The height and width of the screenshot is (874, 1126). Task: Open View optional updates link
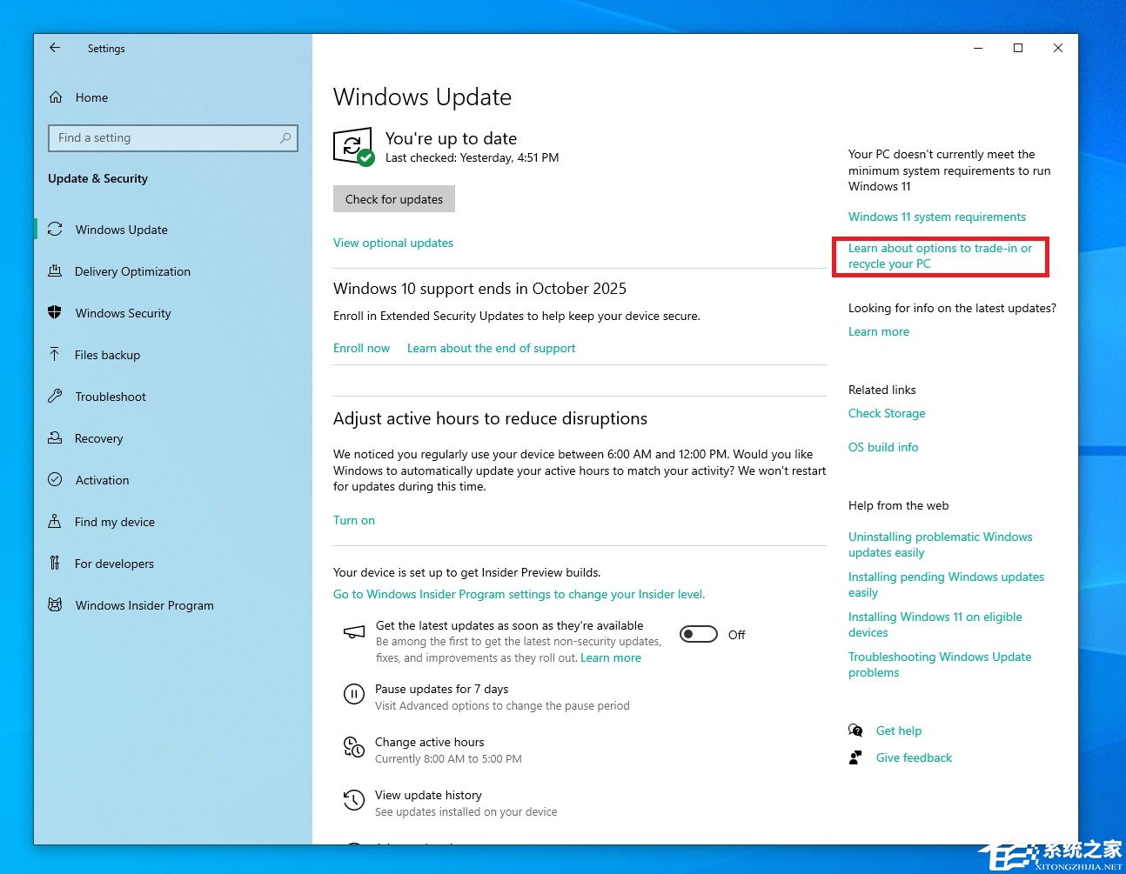click(393, 243)
